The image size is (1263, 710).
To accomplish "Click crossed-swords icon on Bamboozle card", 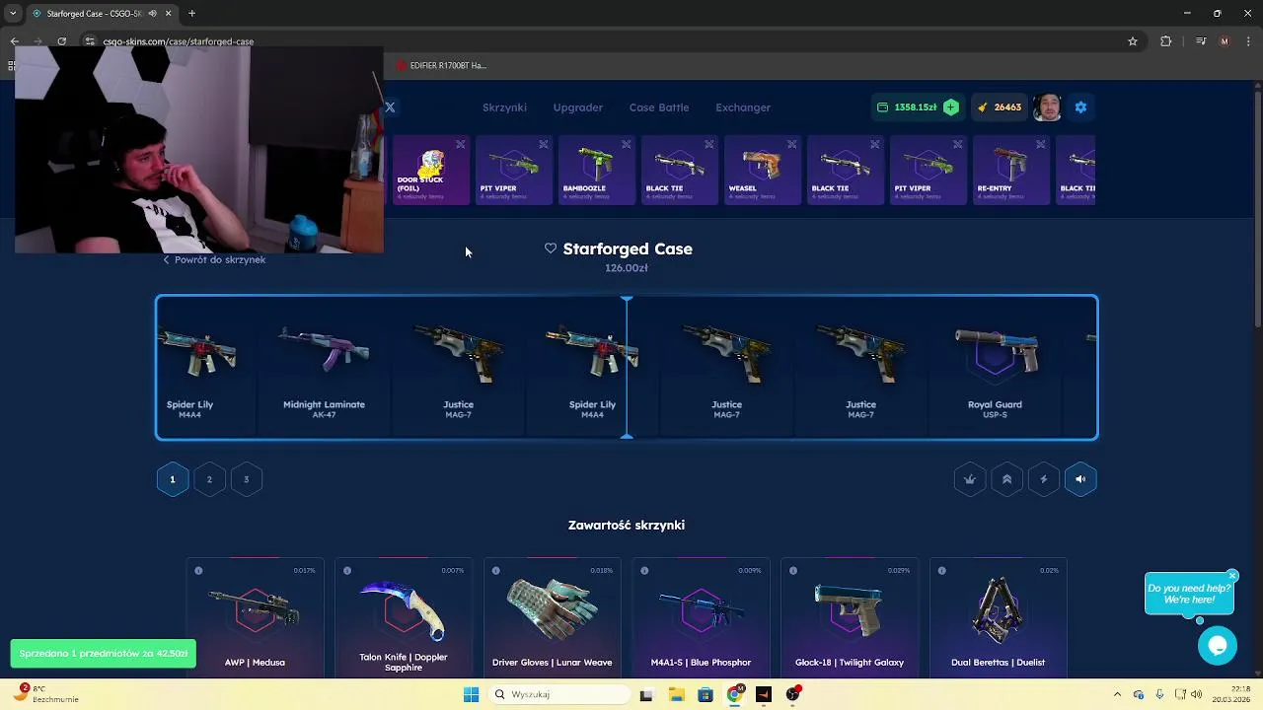I will point(626,145).
